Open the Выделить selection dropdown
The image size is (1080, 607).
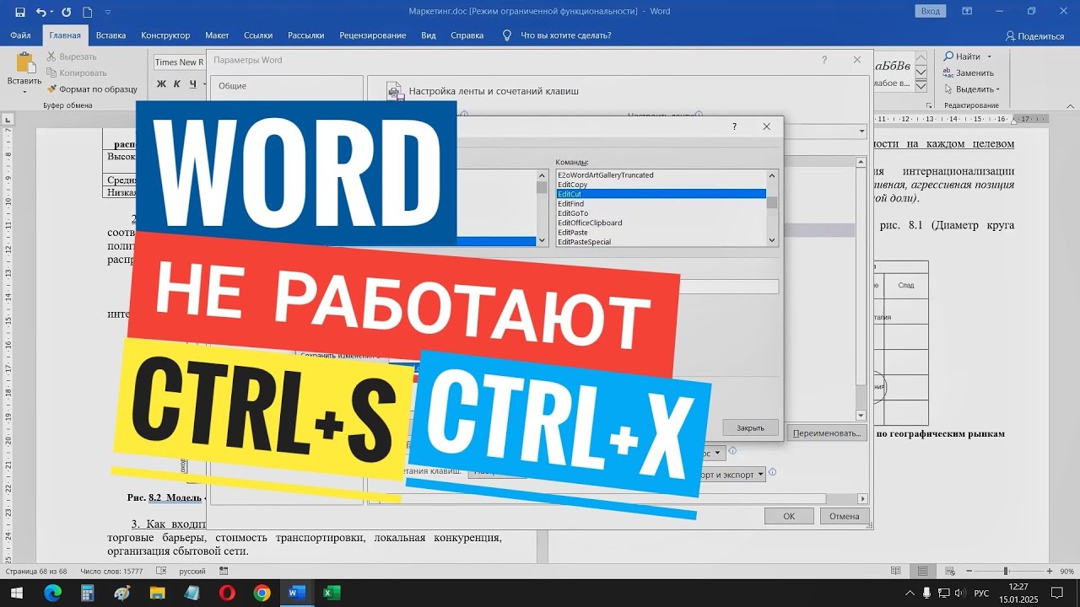tap(972, 89)
